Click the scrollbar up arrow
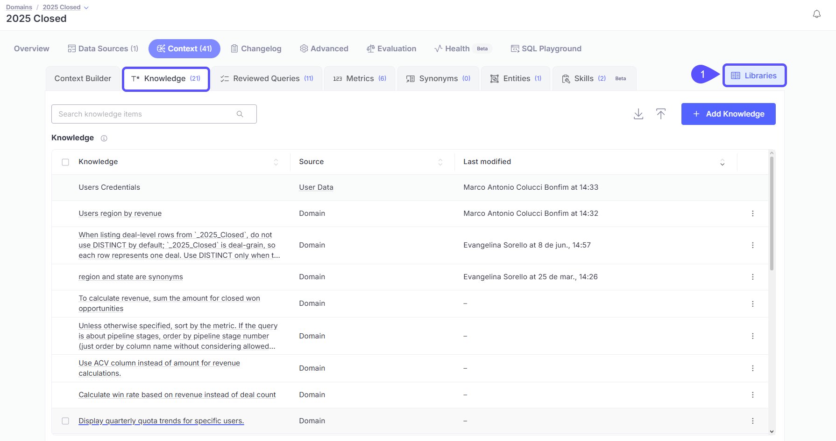 [x=772, y=153]
